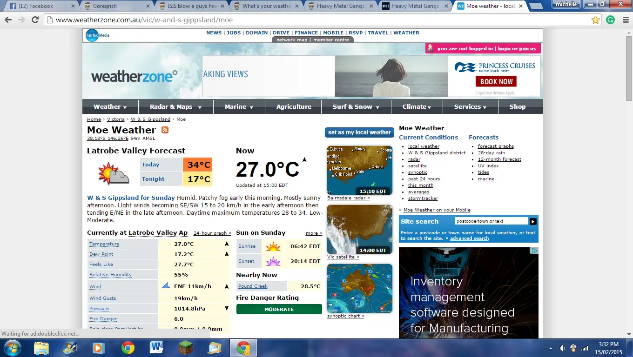Expand the Weather navigation menu
Screen dimensions: 633x357
point(110,106)
